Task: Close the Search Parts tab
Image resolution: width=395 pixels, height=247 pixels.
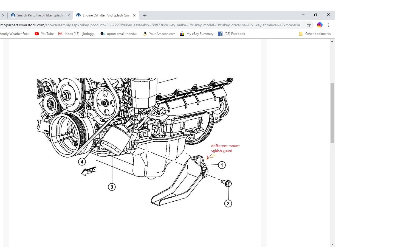Action: tap(69, 15)
